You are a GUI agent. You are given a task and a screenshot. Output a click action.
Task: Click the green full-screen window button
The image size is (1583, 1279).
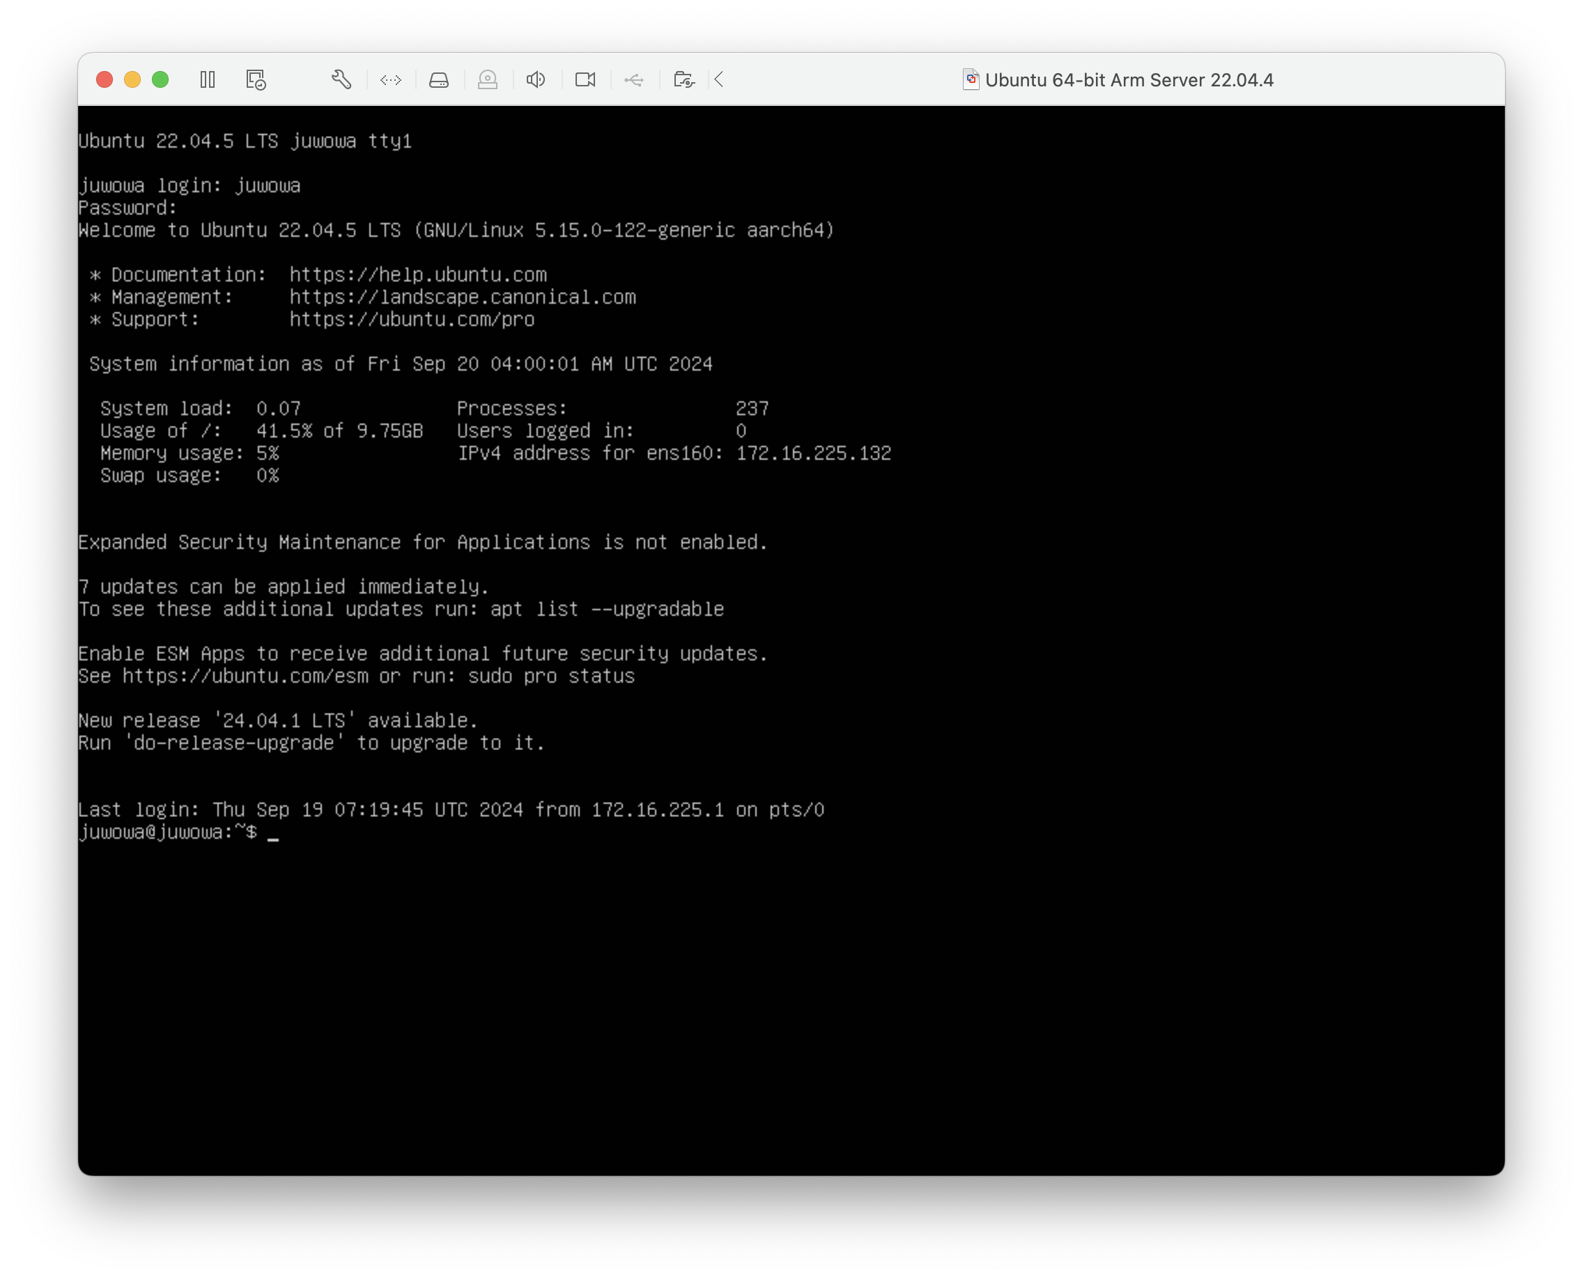[x=160, y=79]
